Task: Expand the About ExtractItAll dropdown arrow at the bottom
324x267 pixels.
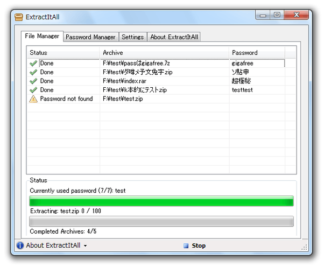Action: coord(86,245)
